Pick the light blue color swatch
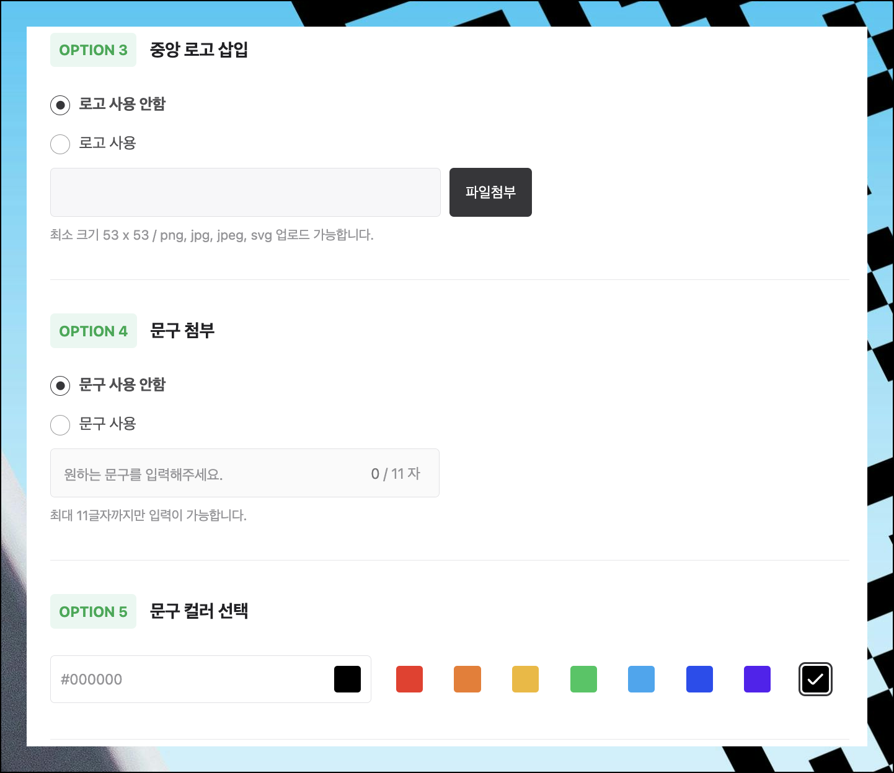Image resolution: width=894 pixels, height=773 pixels. point(641,679)
